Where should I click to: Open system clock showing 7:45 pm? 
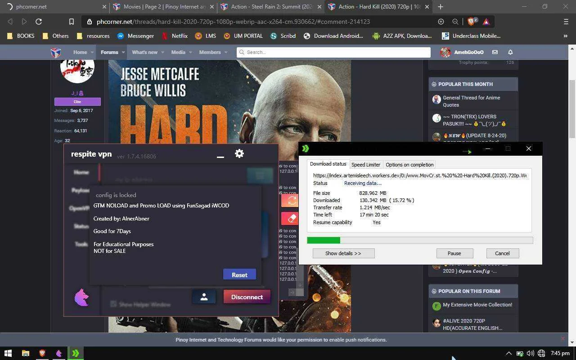click(560, 353)
